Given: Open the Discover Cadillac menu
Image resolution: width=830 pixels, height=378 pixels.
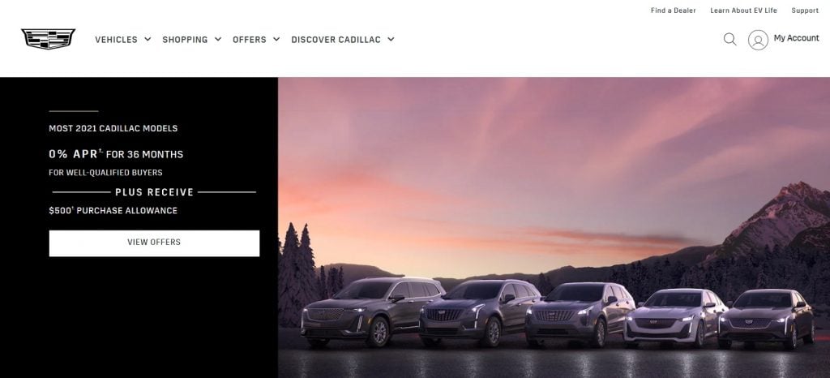Looking at the screenshot, I should coord(336,40).
